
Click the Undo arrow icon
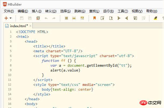click(x=46, y=18)
